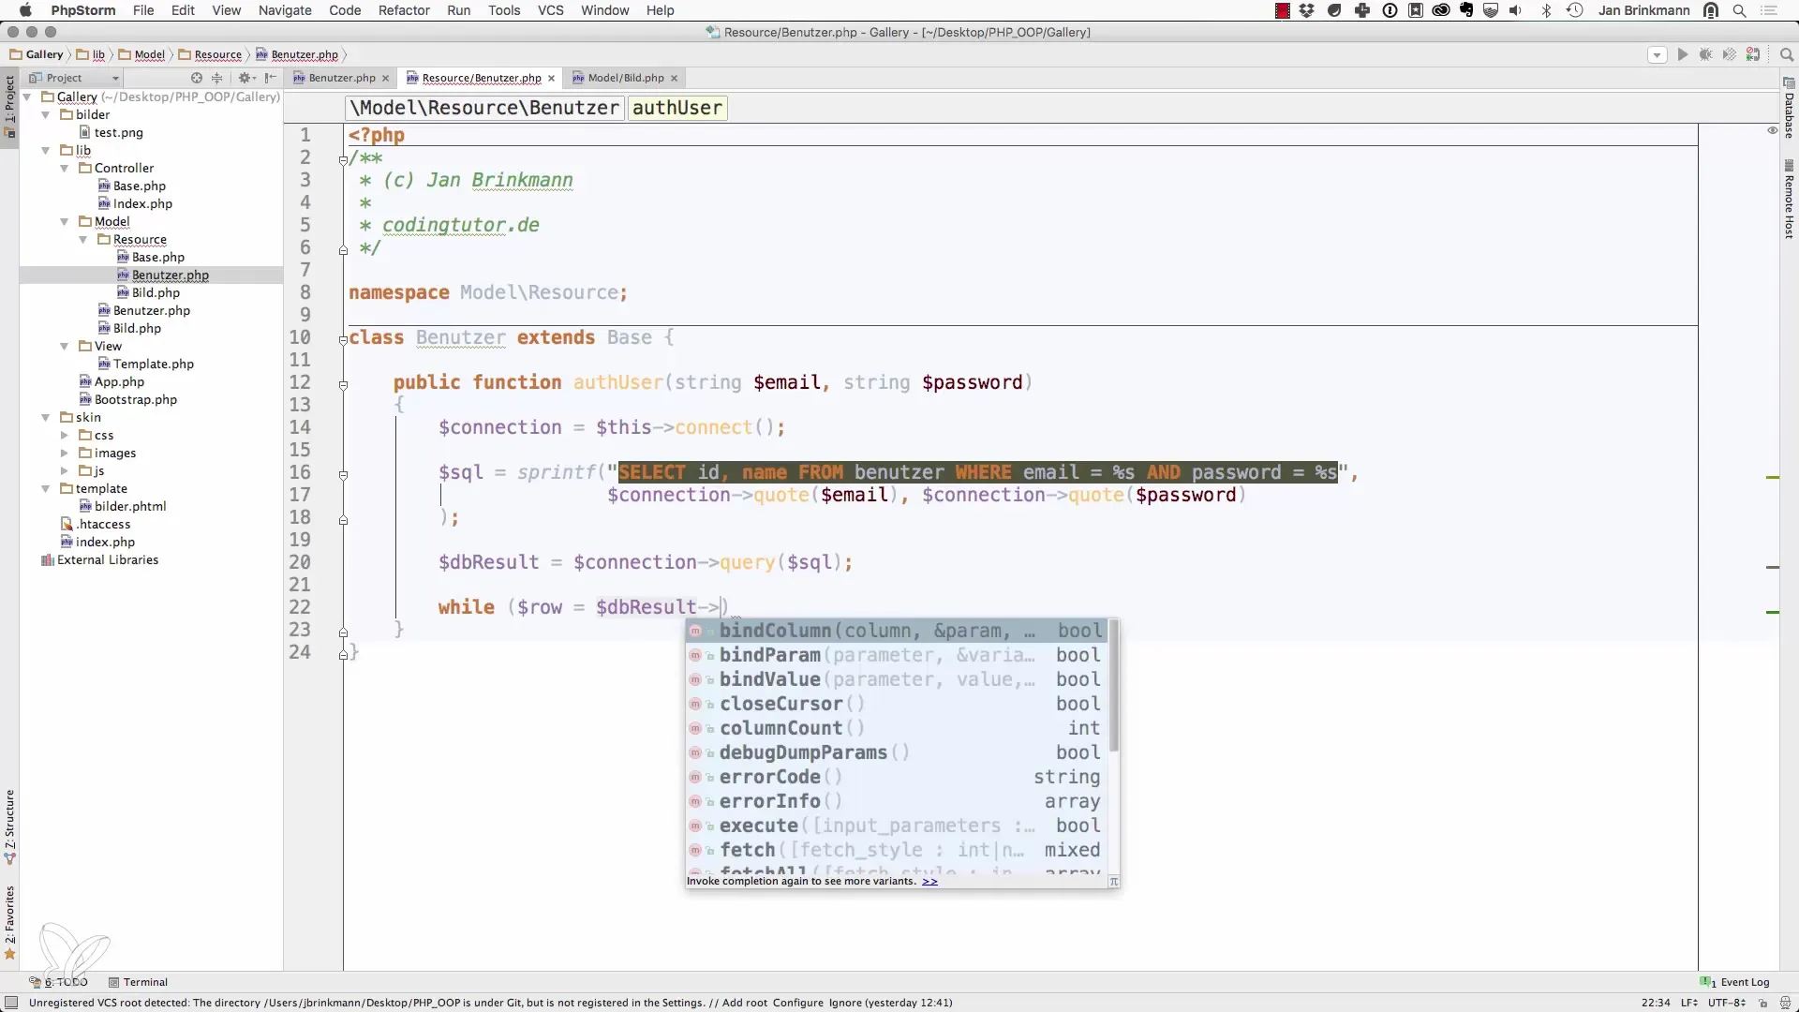Toggle the Z: Structure tool window strip
1799x1012 pixels.
(9, 827)
